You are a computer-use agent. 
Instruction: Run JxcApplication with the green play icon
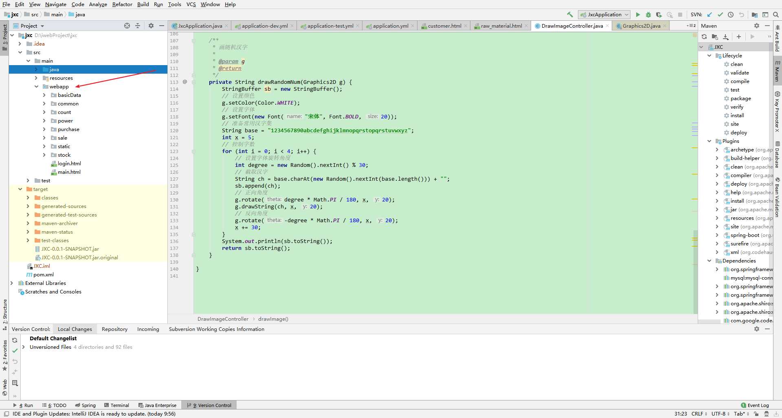(638, 15)
